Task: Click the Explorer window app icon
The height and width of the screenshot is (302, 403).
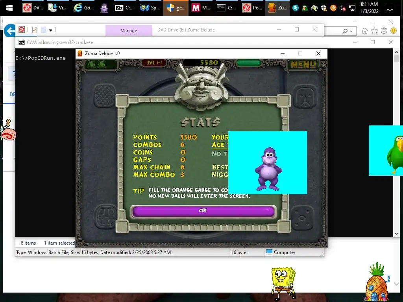Action: (x=22, y=30)
